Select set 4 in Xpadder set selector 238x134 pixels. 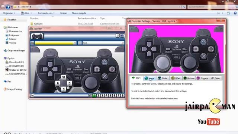[106, 95]
